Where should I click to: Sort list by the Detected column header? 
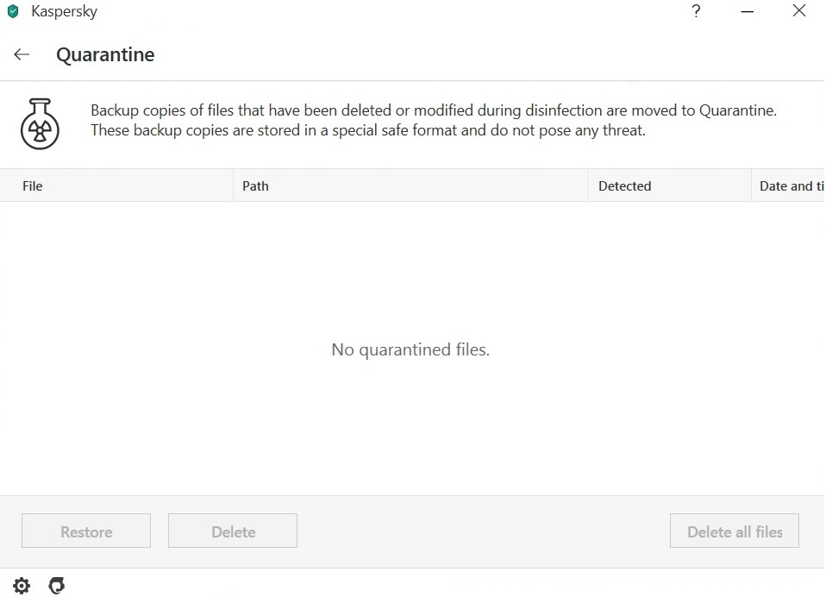(x=624, y=185)
